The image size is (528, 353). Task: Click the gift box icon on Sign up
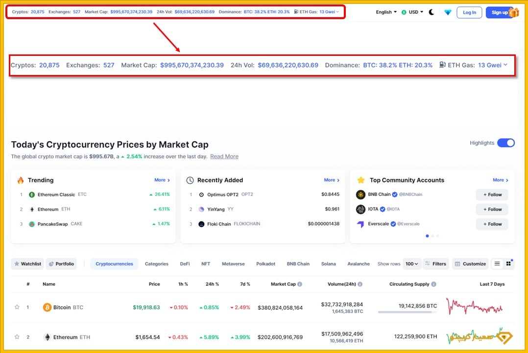point(514,12)
